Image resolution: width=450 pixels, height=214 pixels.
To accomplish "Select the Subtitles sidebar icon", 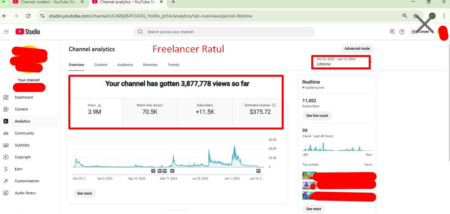I will click(x=6, y=145).
